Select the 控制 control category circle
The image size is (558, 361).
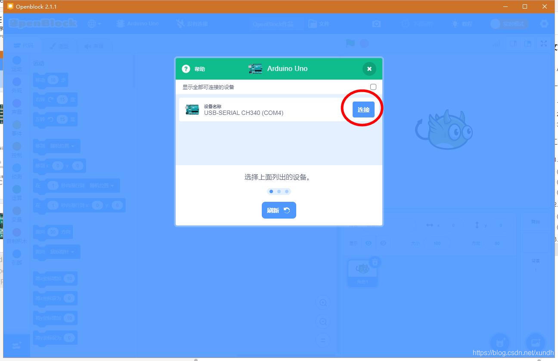point(16,146)
